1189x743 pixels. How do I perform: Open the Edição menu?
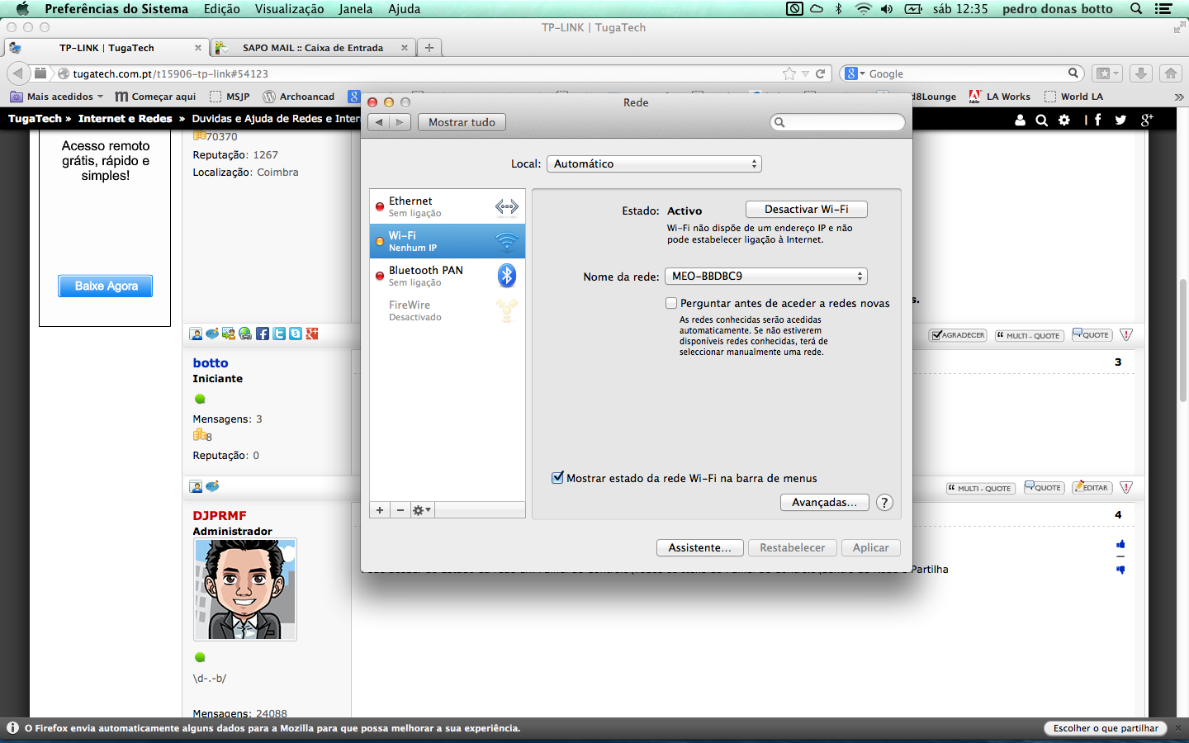[222, 9]
